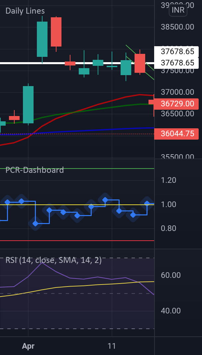
Task: Select the RSI (14, close, SMA, 14, 2) label
Action: 53,260
